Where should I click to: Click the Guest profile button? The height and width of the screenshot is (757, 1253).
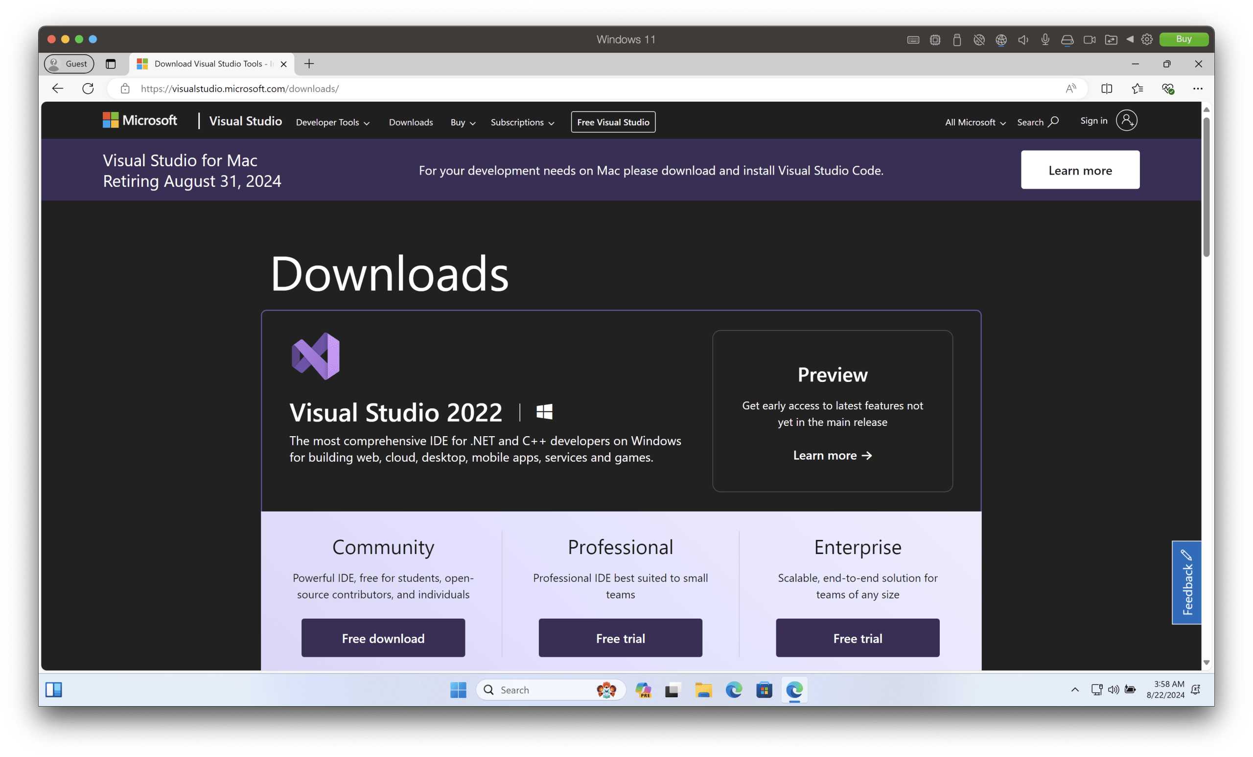[x=69, y=64]
